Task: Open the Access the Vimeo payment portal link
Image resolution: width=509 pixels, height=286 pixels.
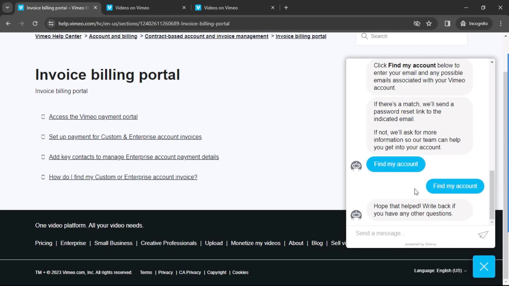Action: coord(93,117)
